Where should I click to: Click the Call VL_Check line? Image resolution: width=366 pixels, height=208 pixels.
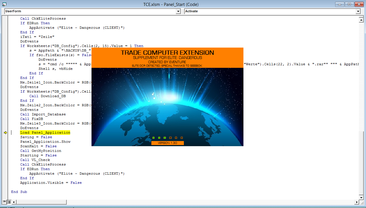tap(35, 160)
